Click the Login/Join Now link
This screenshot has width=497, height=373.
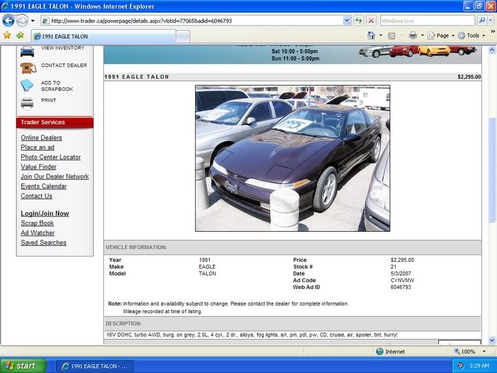click(45, 214)
